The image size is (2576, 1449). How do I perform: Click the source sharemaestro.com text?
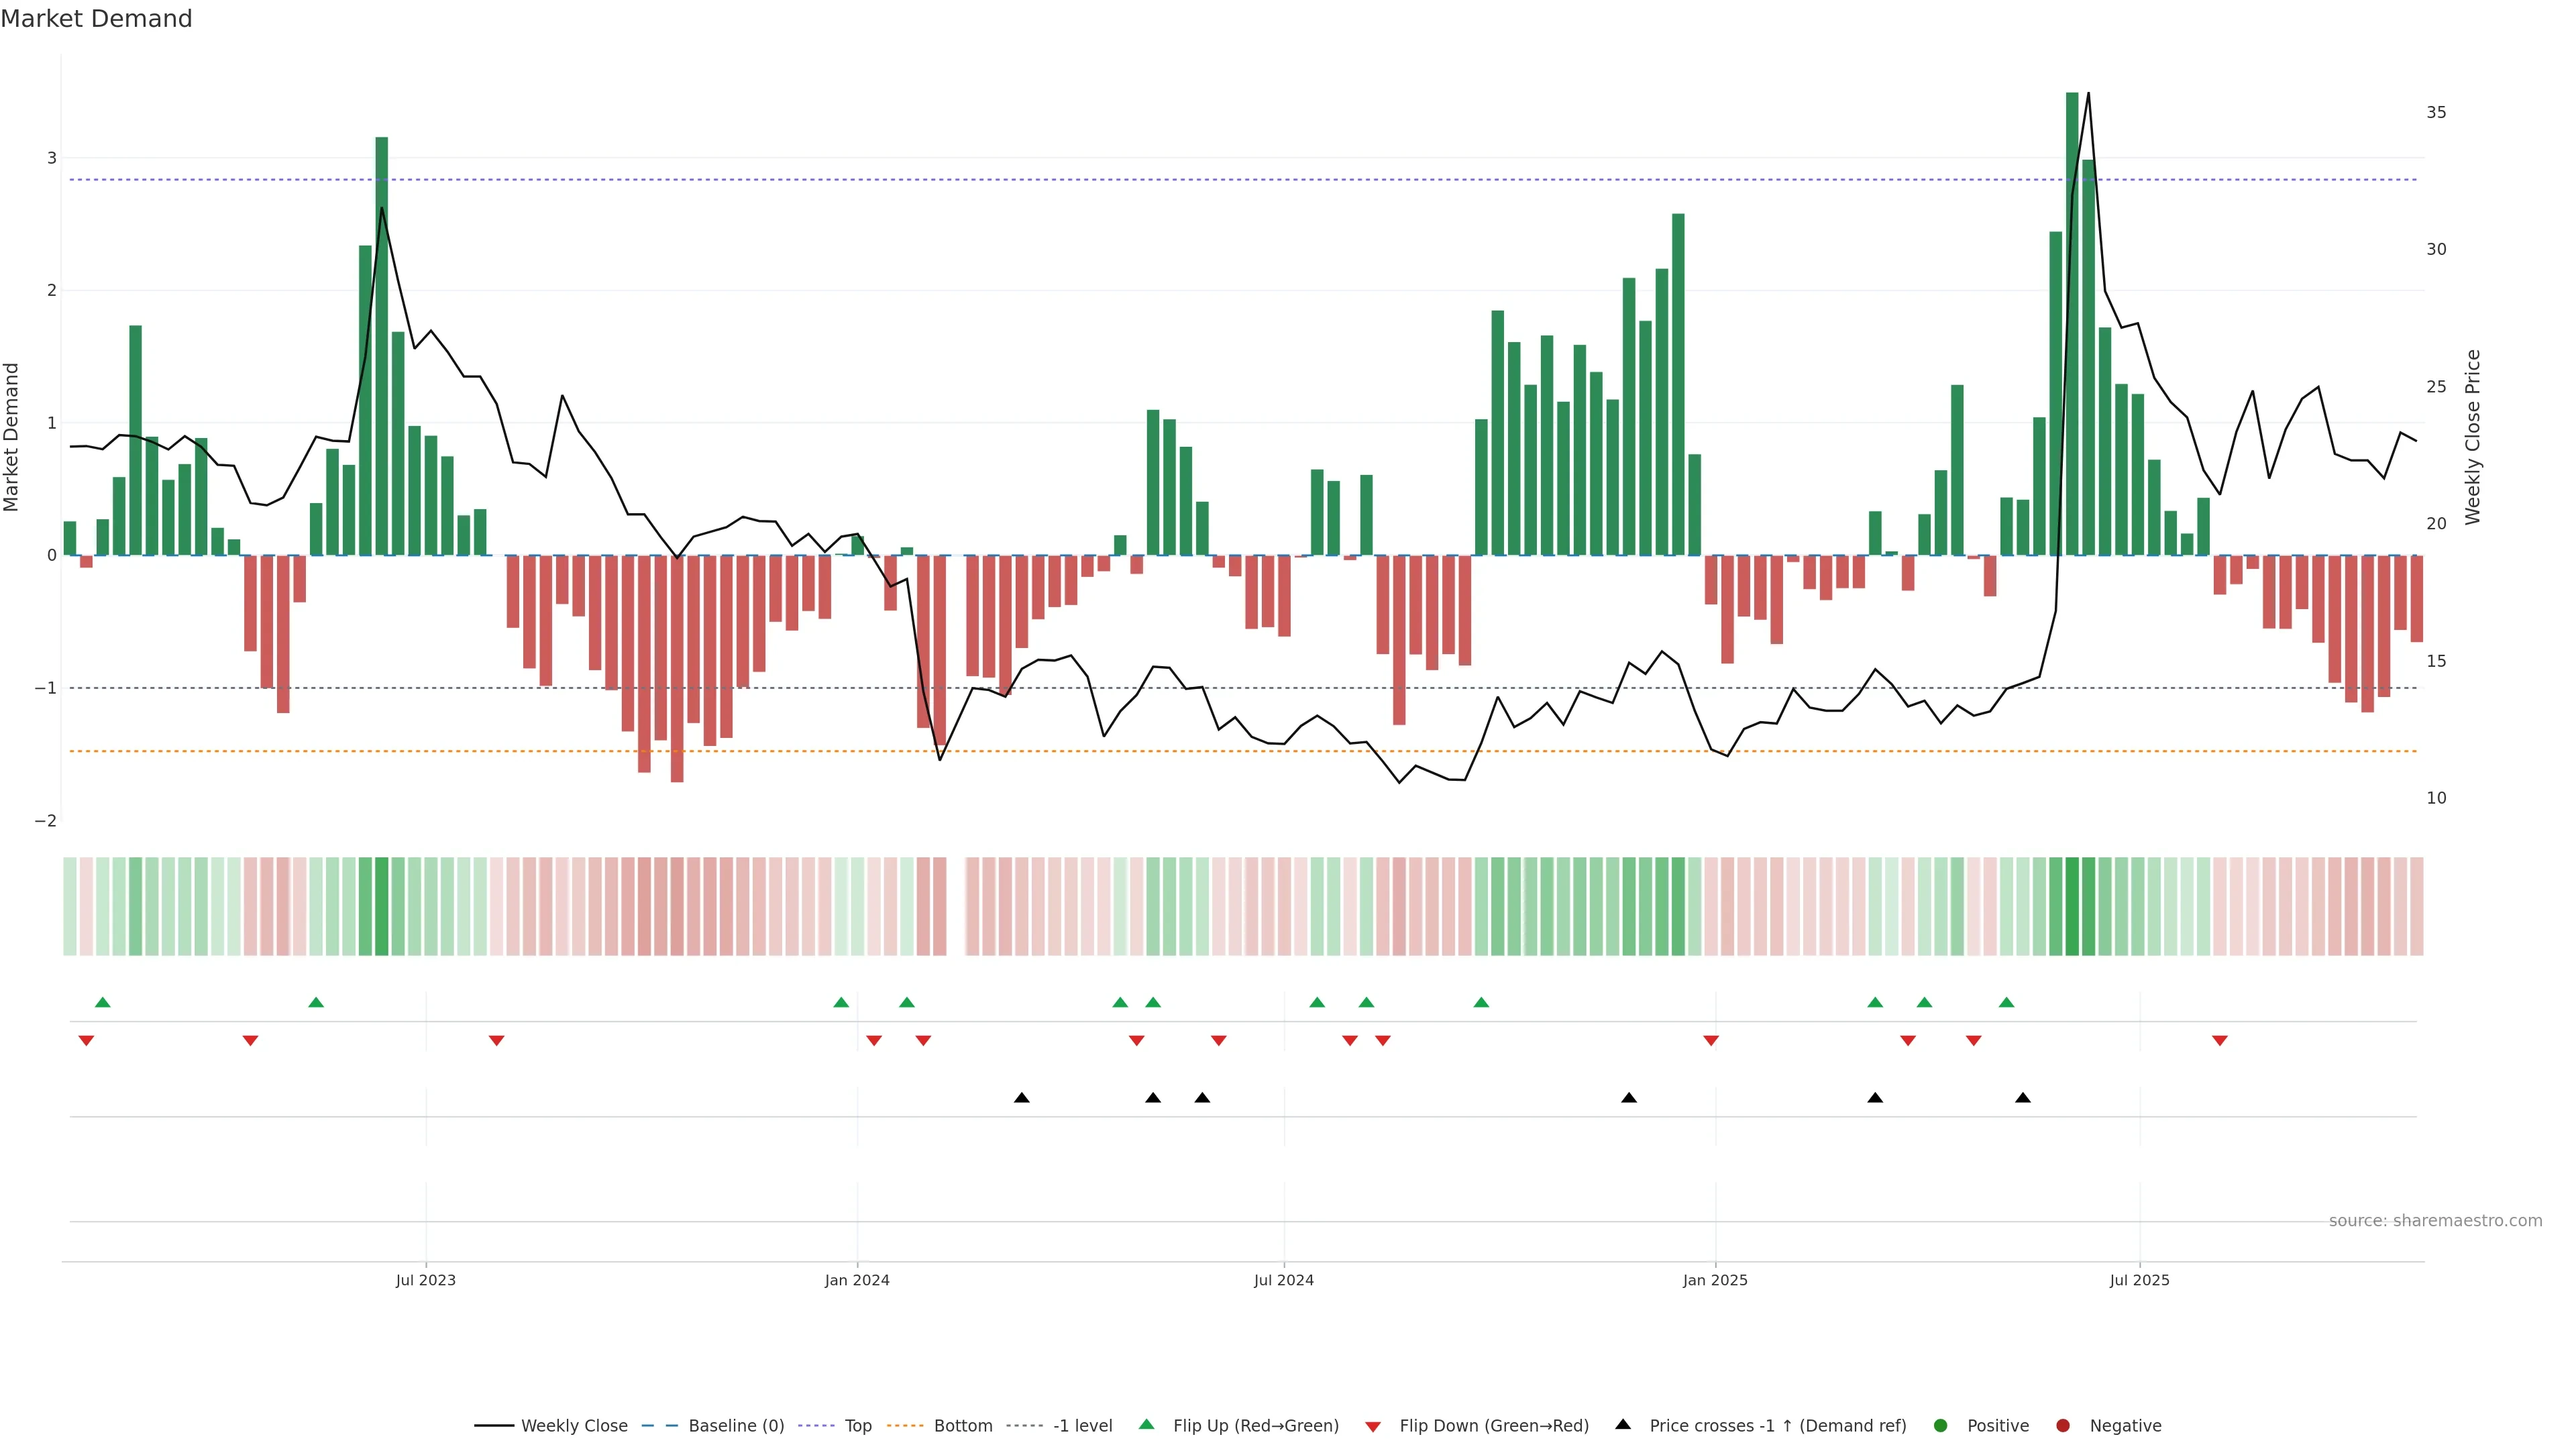(2435, 1221)
